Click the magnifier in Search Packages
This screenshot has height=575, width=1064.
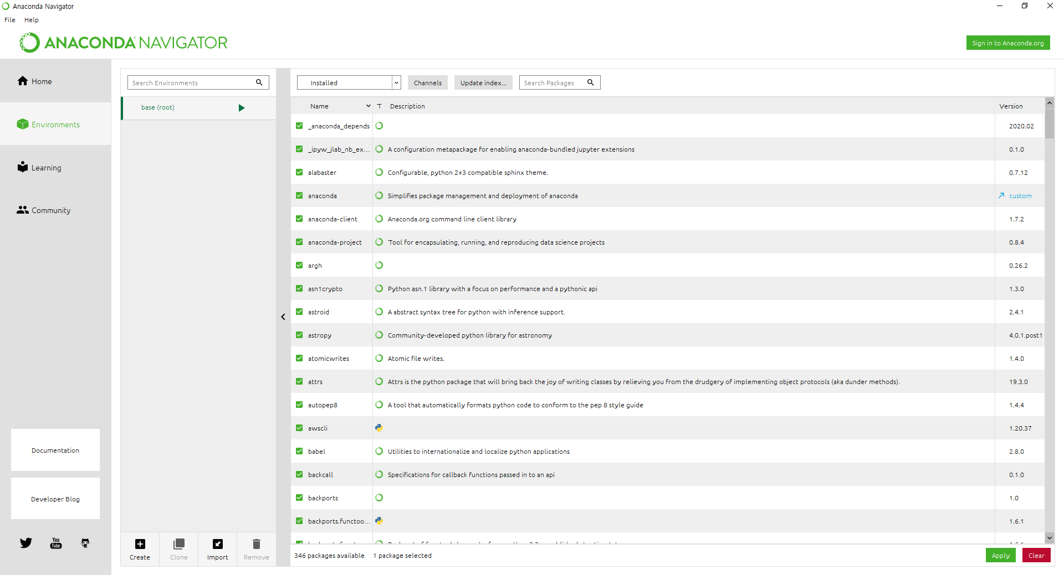[x=591, y=82]
